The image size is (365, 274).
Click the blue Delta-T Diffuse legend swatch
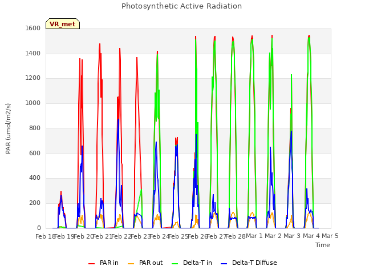[x=224, y=264]
